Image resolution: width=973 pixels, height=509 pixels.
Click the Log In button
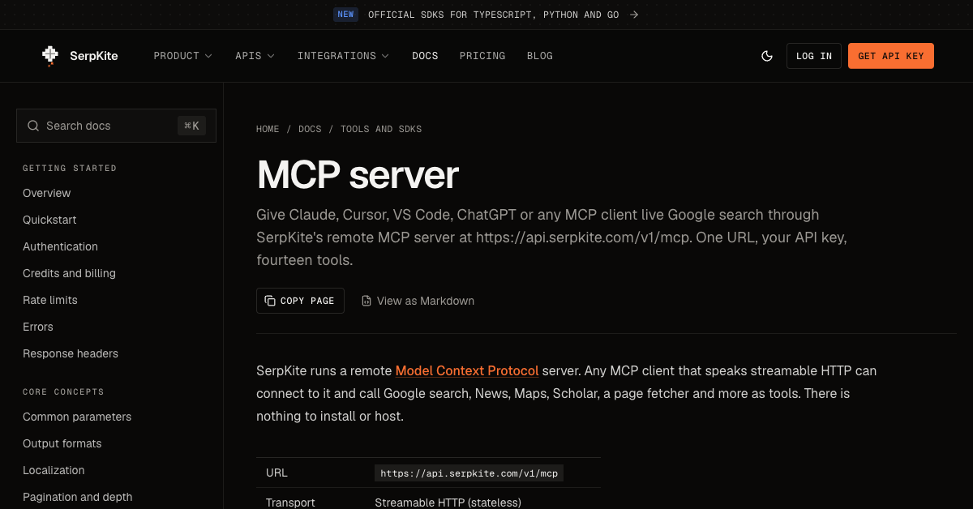coord(814,56)
